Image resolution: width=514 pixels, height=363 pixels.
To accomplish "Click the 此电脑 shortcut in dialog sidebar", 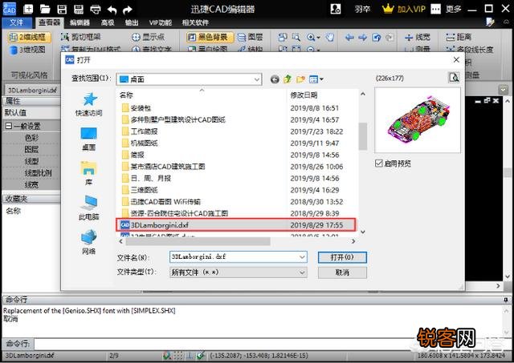I will pos(89,208).
